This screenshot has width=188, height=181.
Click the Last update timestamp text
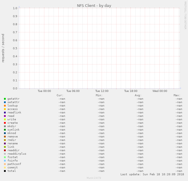click(152, 174)
